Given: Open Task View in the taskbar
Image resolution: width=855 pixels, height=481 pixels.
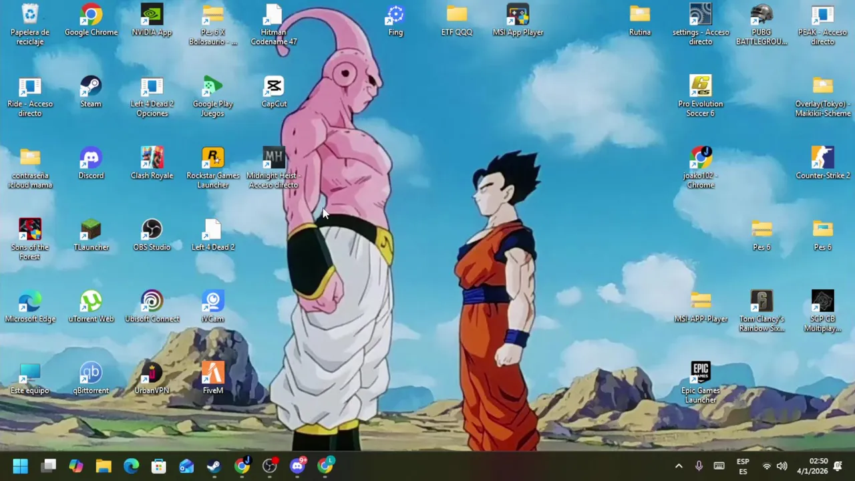Looking at the screenshot, I should pyautogui.click(x=49, y=466).
